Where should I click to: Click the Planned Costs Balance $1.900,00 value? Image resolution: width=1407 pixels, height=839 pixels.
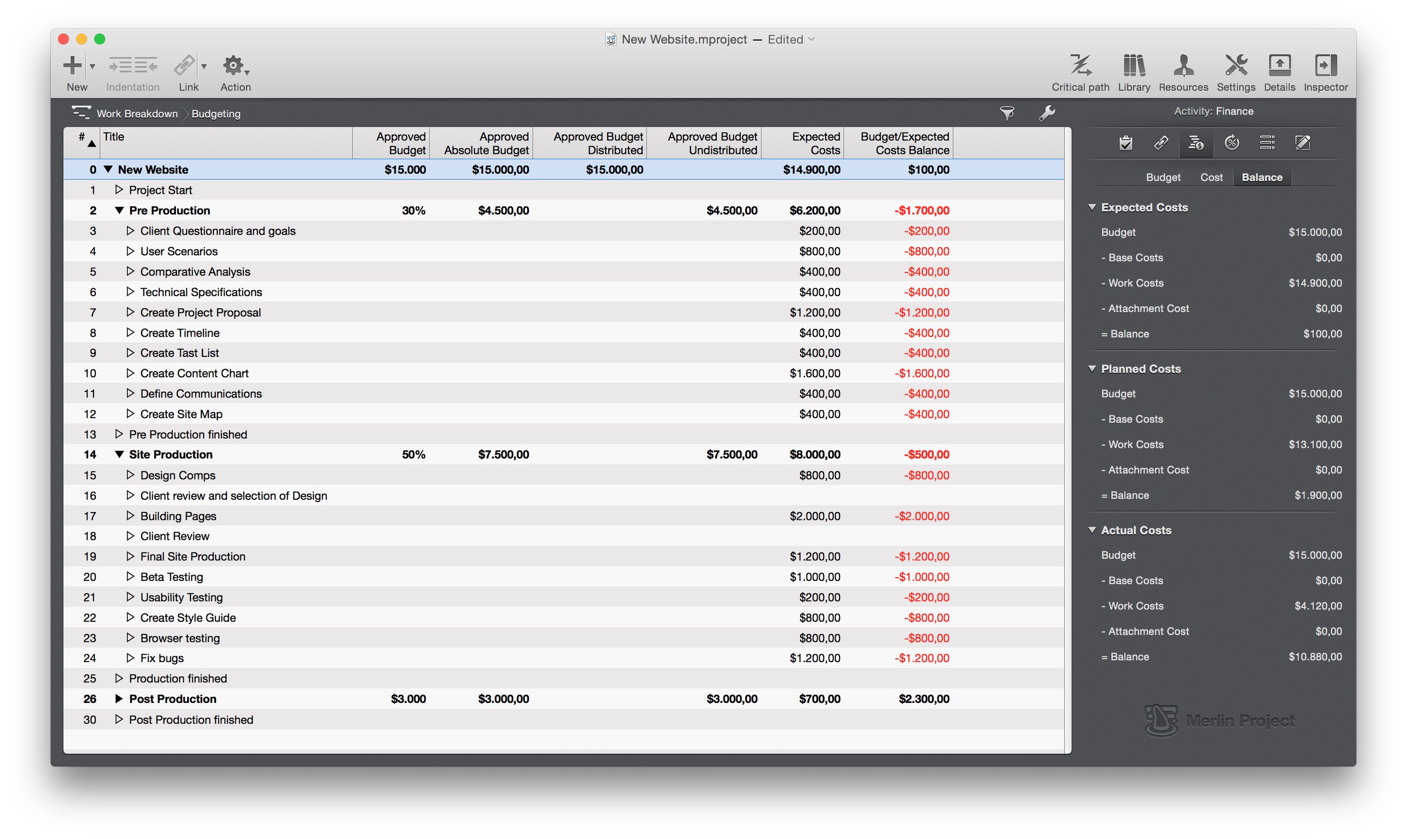click(1318, 495)
